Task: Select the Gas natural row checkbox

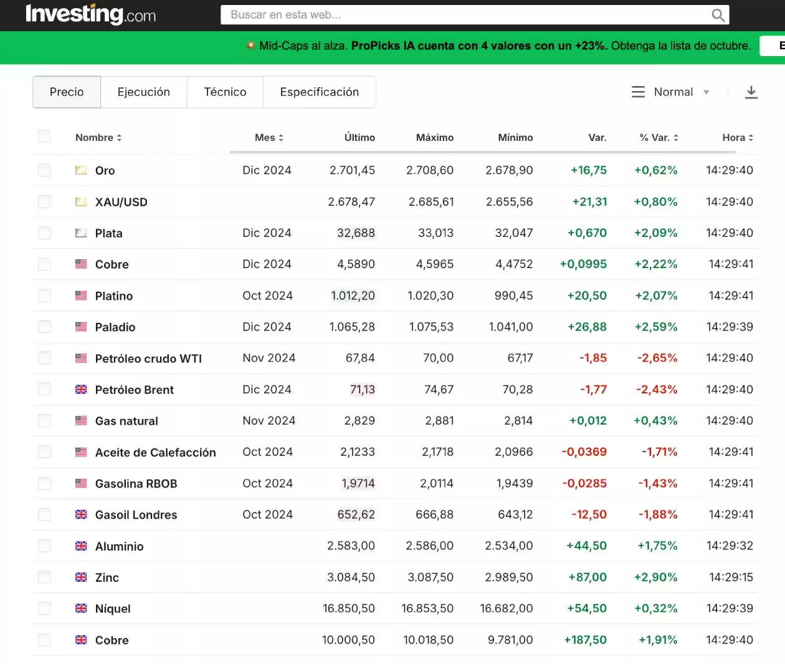Action: click(x=44, y=421)
